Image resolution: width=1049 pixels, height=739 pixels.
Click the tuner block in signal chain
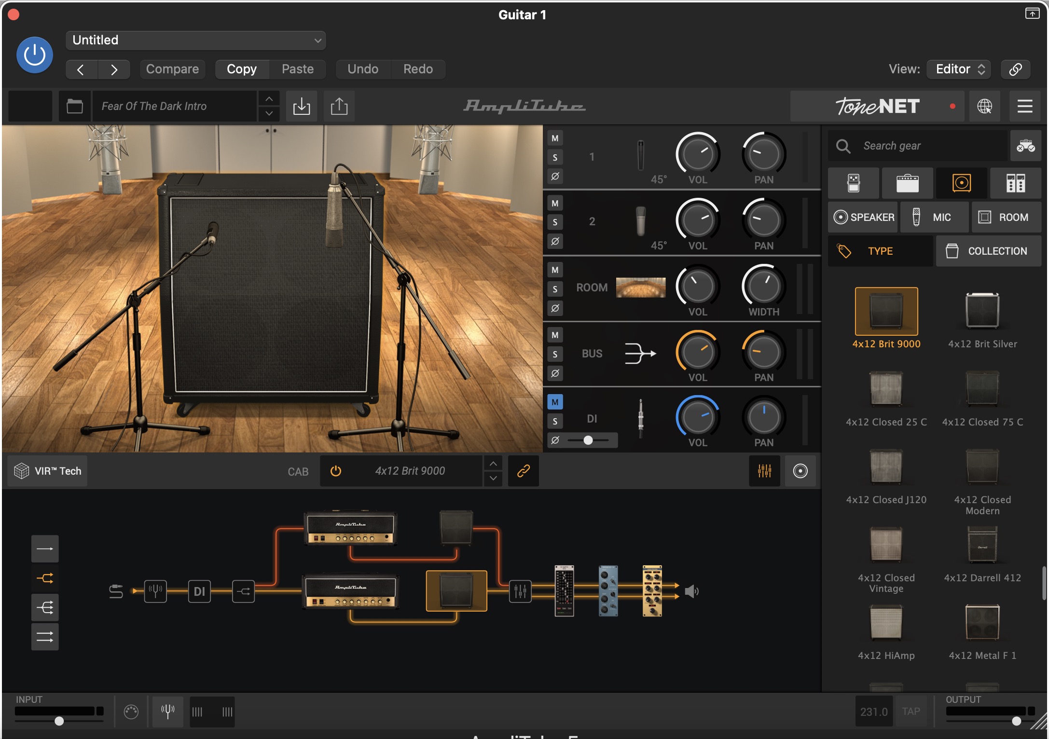[x=155, y=591]
